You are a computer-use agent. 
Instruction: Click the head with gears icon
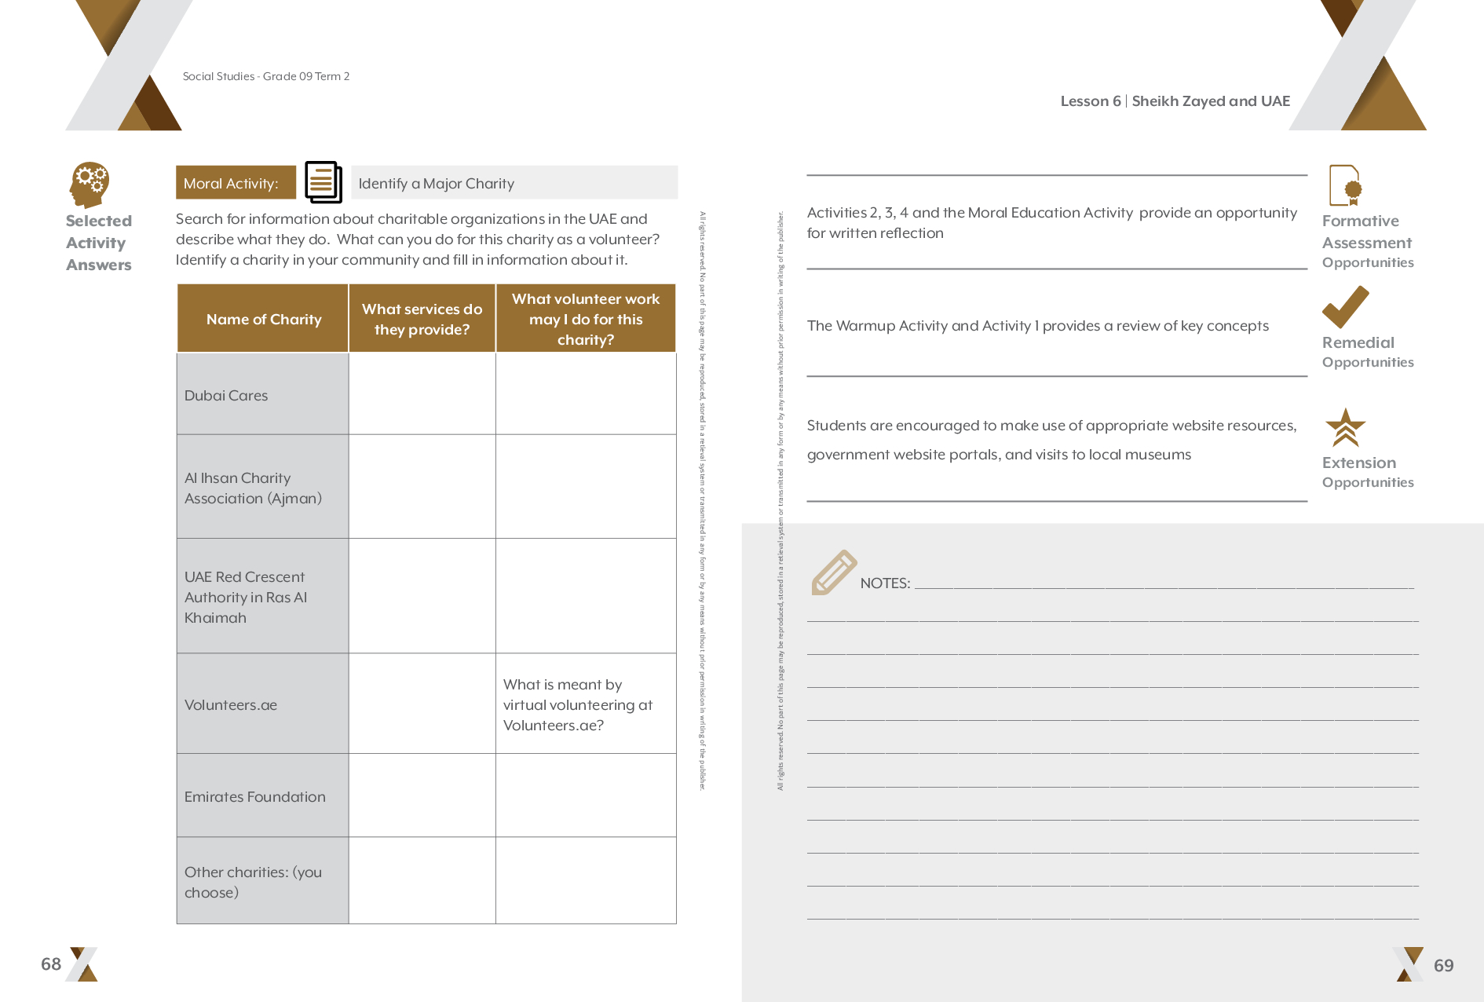[x=90, y=185]
